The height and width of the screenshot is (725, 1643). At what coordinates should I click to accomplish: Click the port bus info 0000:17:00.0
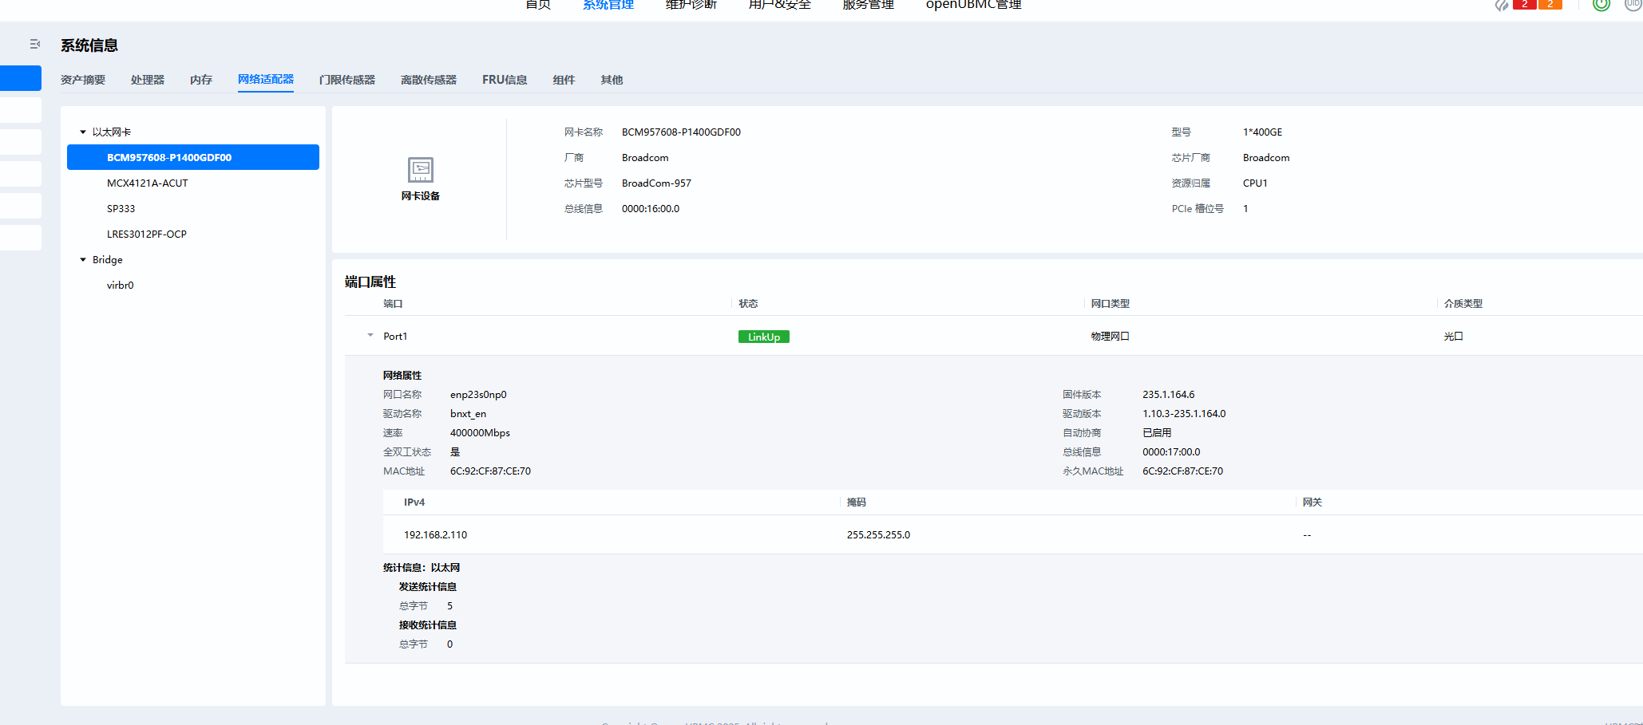click(1171, 452)
